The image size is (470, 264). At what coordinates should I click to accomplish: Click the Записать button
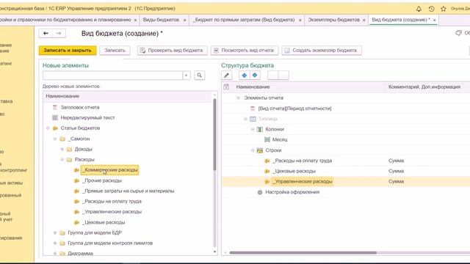point(115,51)
